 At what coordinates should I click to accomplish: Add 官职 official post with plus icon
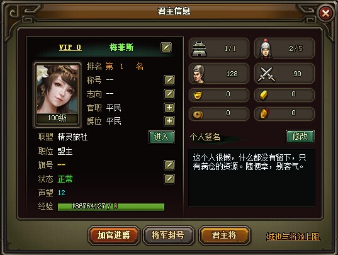click(169, 108)
